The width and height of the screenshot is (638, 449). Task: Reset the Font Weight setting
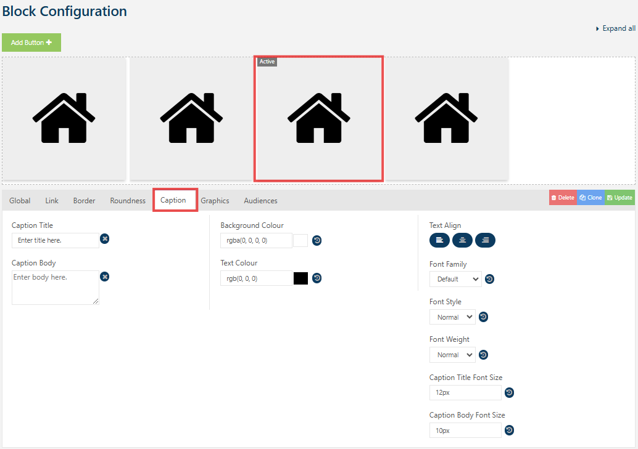click(x=484, y=355)
